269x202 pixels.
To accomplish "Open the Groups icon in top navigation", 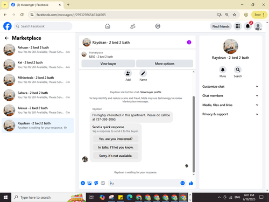I will point(158,26).
